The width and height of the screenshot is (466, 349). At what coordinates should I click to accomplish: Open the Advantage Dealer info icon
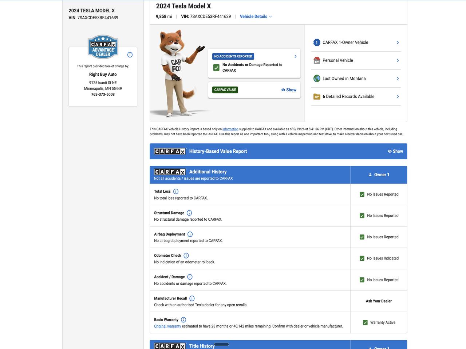coord(130,55)
